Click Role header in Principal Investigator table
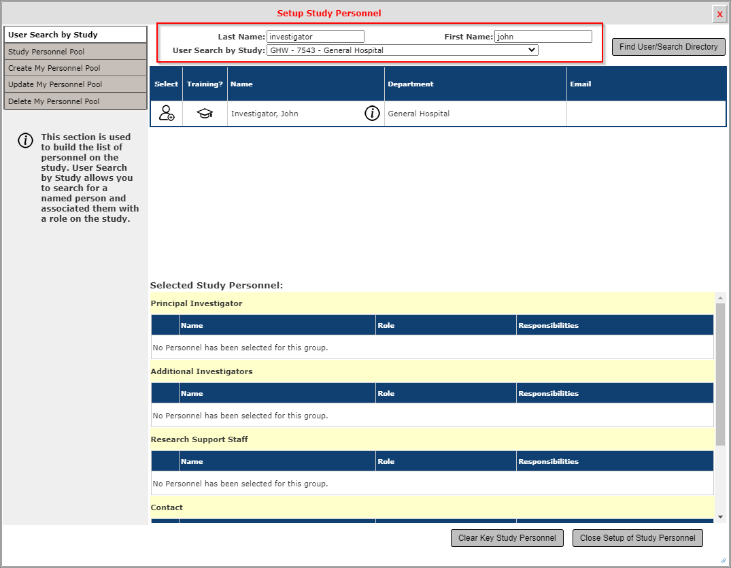The width and height of the screenshot is (731, 568). tap(445, 325)
